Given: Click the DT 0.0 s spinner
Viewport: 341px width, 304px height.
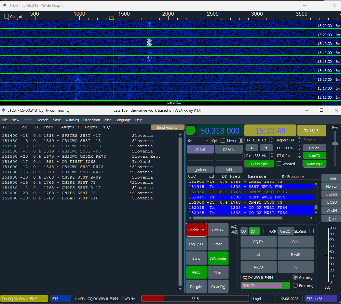Looking at the screenshot, I should tap(288, 156).
